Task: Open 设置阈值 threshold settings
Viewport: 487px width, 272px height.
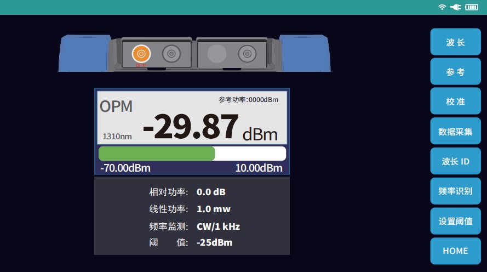Action: coord(455,221)
